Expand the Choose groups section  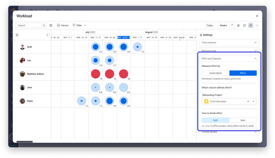229,132
